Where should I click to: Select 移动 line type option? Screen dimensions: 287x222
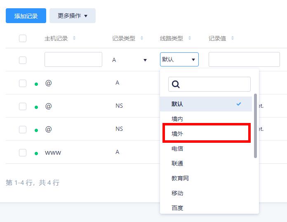tap(206, 193)
